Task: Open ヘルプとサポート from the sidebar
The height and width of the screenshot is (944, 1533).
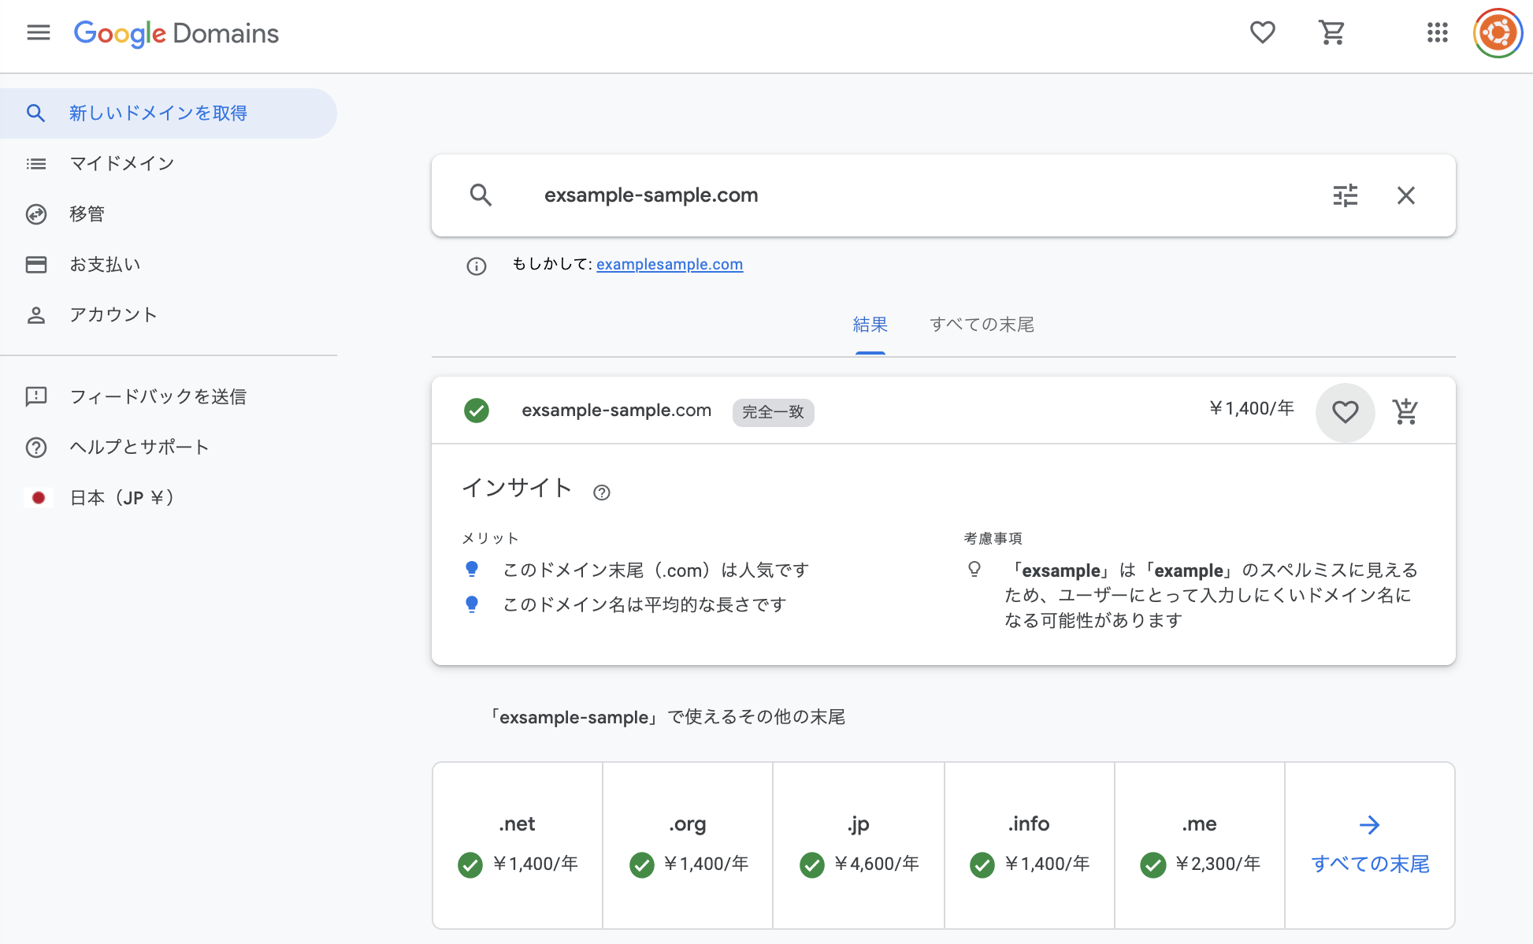Action: pos(139,447)
